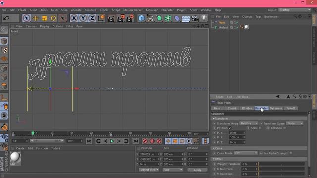Toggle Y axis lock
This screenshot has height=178, width=317.
(83, 18)
